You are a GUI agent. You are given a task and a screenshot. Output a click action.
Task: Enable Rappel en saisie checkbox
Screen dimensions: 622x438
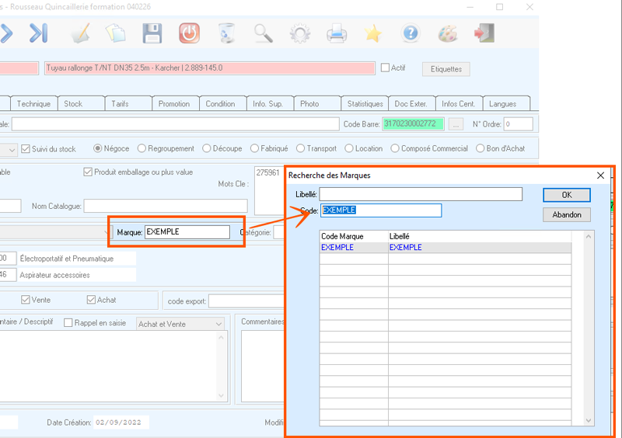coord(68,322)
